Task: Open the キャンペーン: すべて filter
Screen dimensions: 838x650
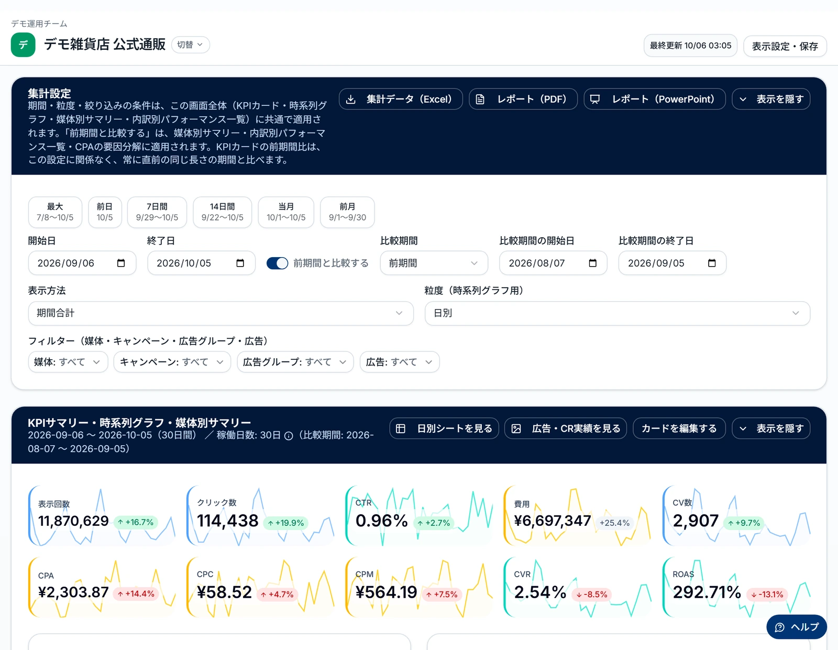Action: click(x=172, y=362)
